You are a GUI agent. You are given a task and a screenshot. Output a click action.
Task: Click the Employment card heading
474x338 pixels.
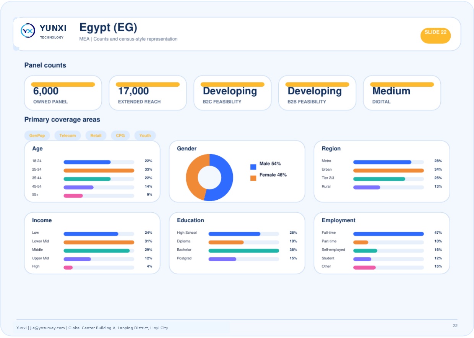pyautogui.click(x=339, y=220)
